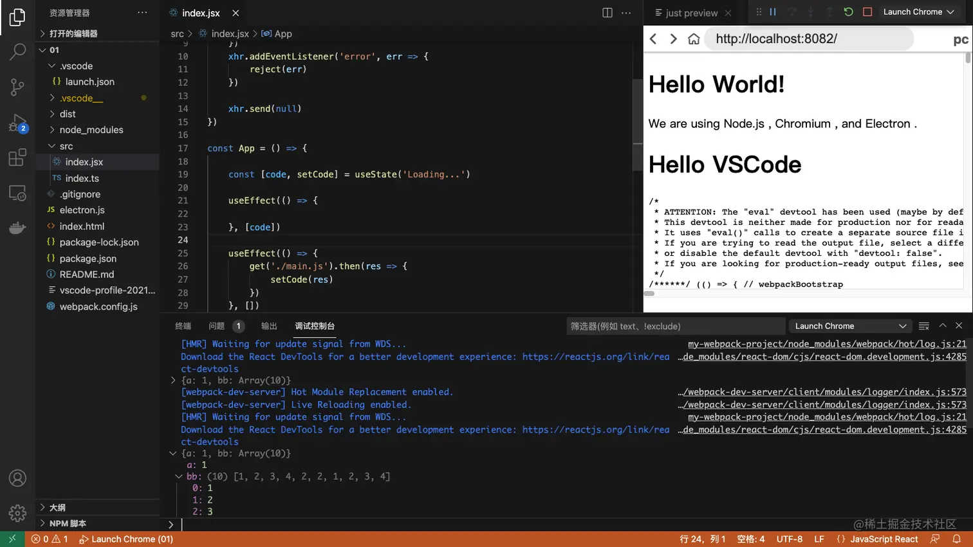Stop the debug session
The height and width of the screenshot is (547, 973).
[867, 12]
